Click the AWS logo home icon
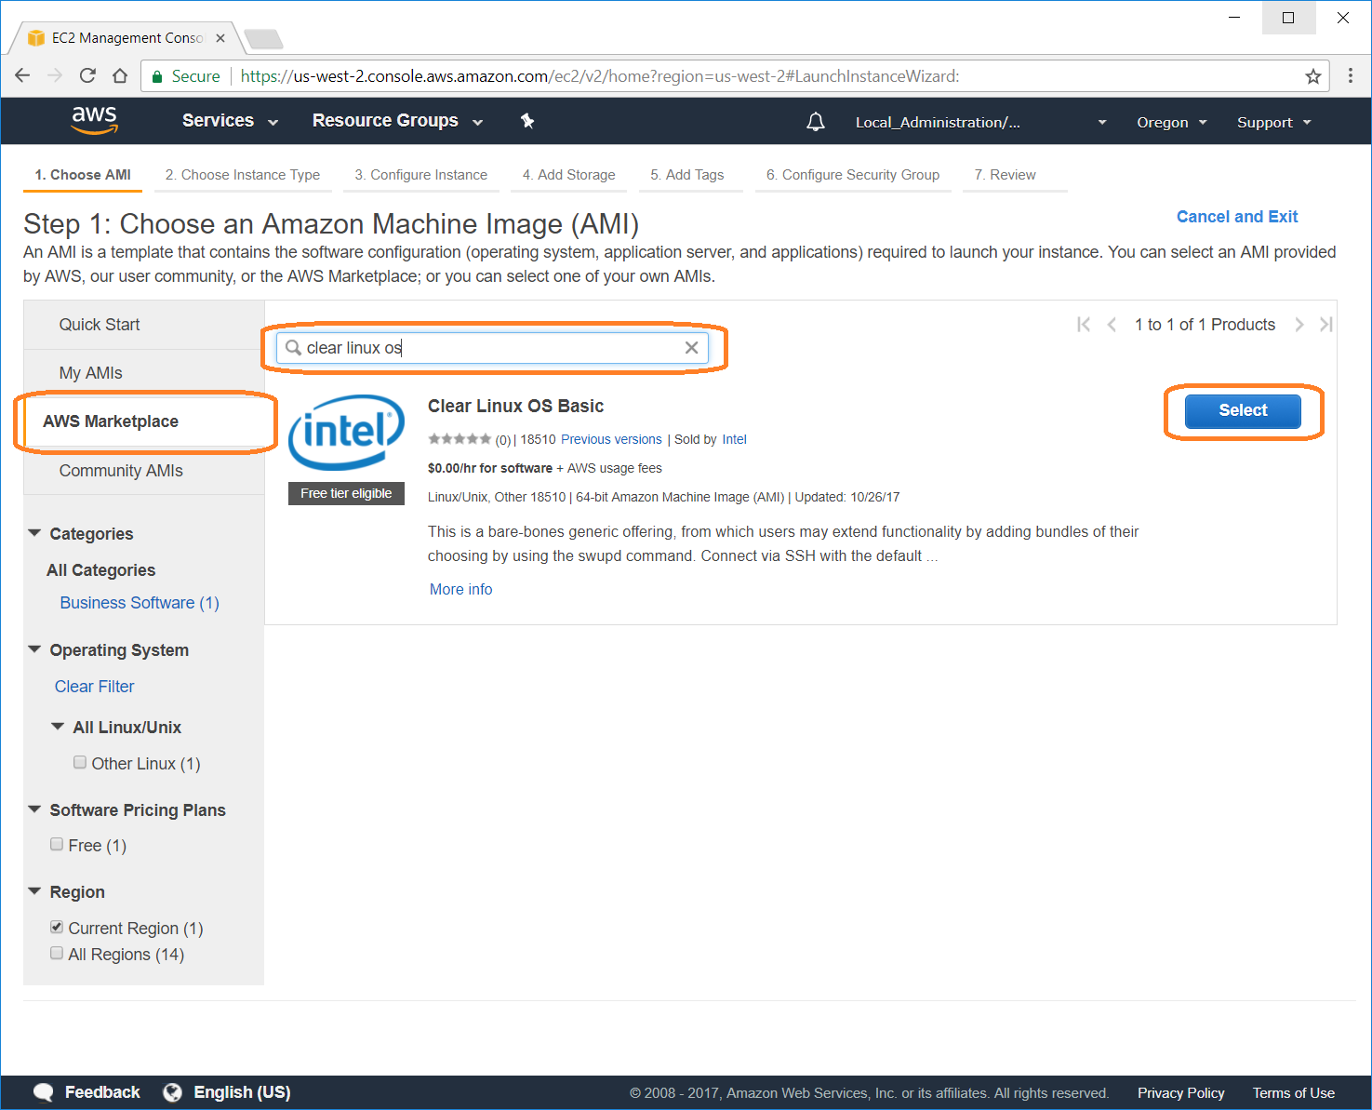 pyautogui.click(x=95, y=120)
